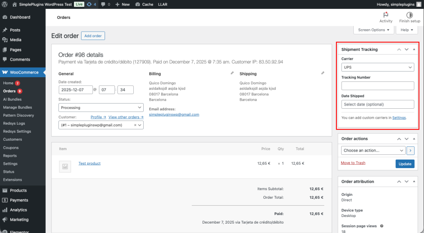Viewport: 424px width, 233px height.
Task: Click the Update button
Action: click(405, 163)
